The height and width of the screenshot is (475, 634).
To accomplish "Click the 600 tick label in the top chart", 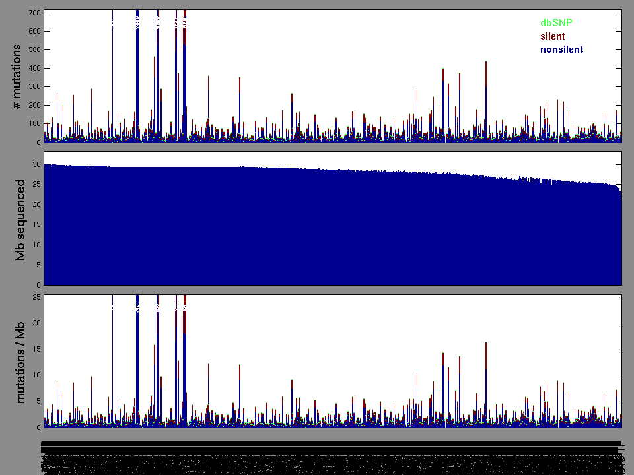I will click(x=33, y=31).
